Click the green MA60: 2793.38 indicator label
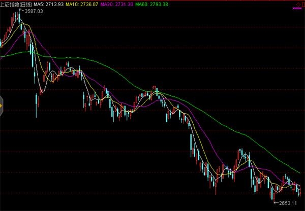This screenshot has width=305, height=211. (151, 5)
